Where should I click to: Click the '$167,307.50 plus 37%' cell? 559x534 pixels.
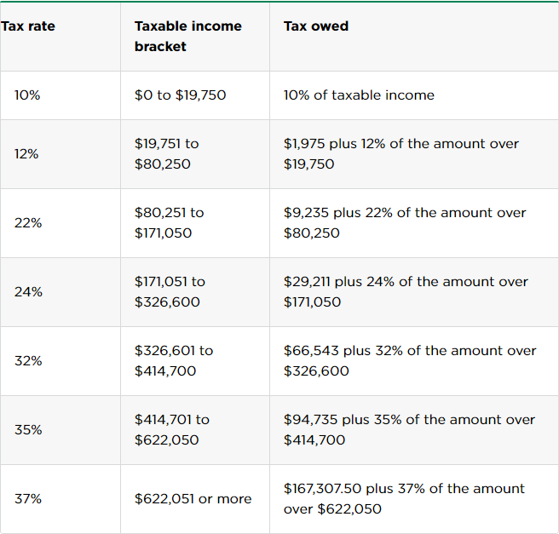(x=404, y=499)
